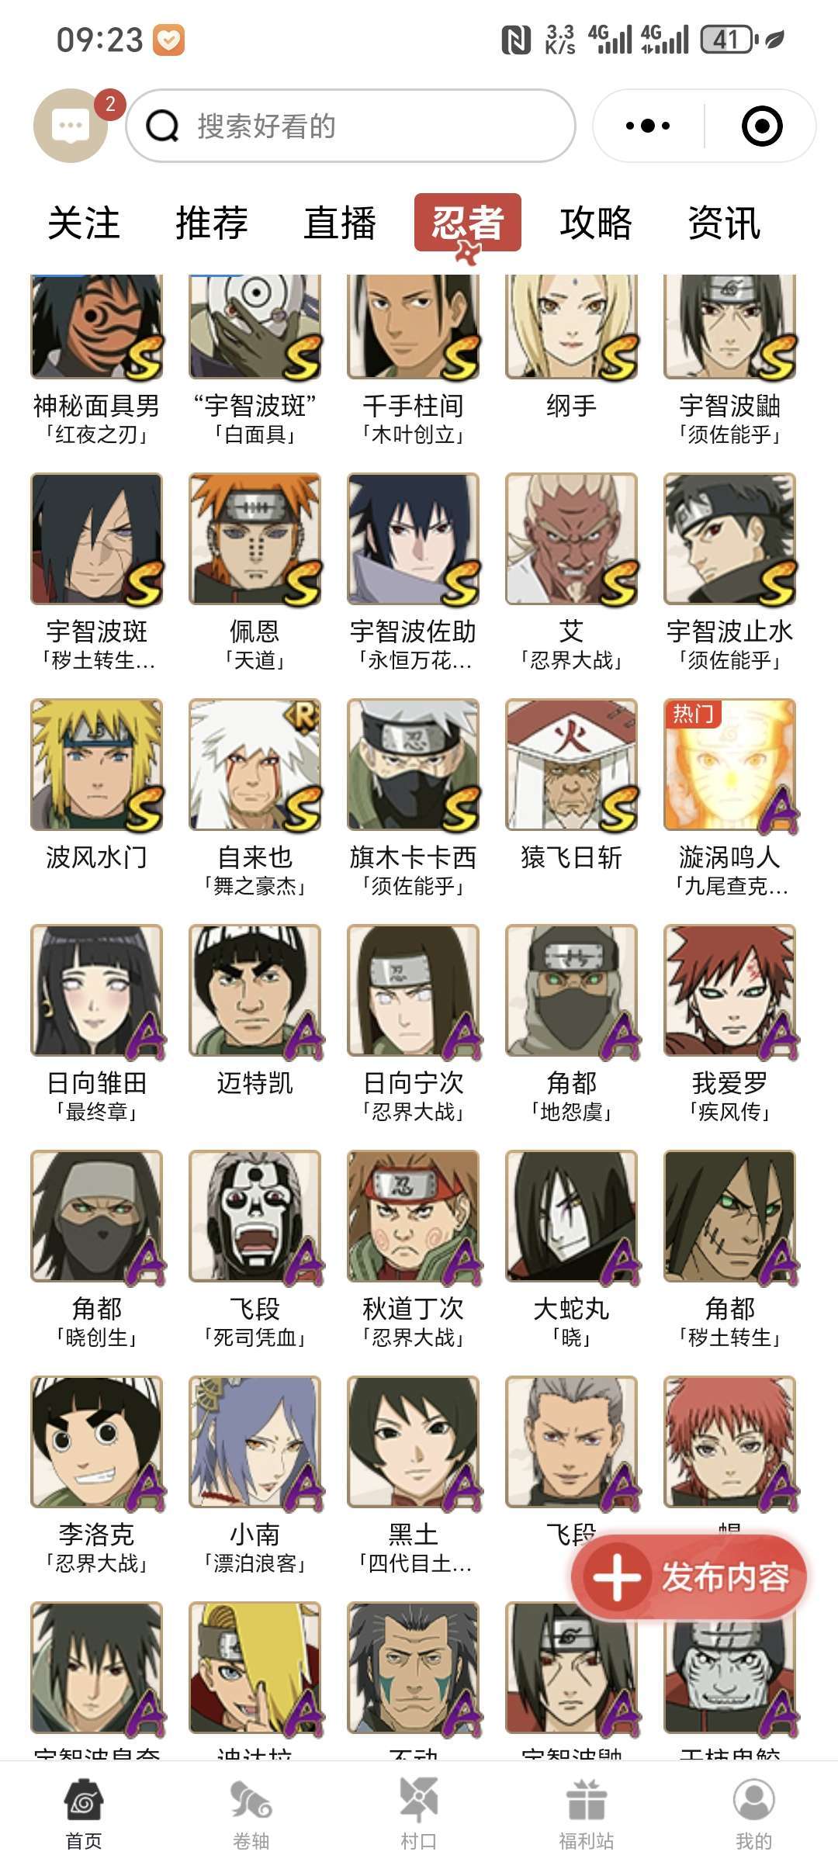Open the 我的 profile bottom icon
Screen dimensions: 838x1862
click(754, 1814)
